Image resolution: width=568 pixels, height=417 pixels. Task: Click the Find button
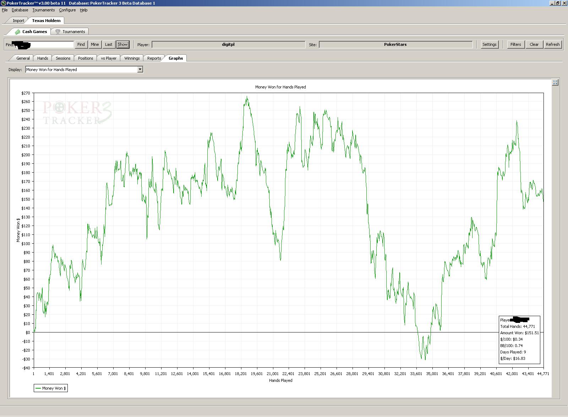coord(81,44)
